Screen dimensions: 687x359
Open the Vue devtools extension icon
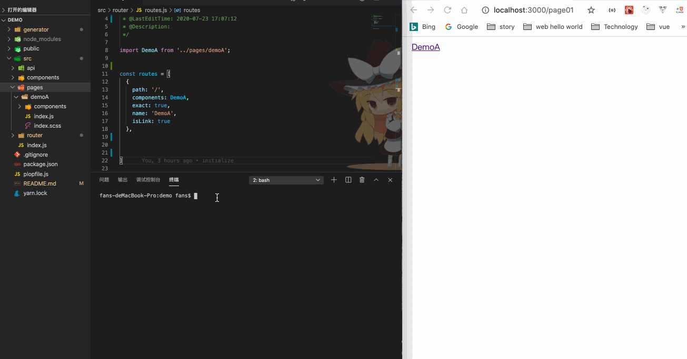pyautogui.click(x=663, y=10)
